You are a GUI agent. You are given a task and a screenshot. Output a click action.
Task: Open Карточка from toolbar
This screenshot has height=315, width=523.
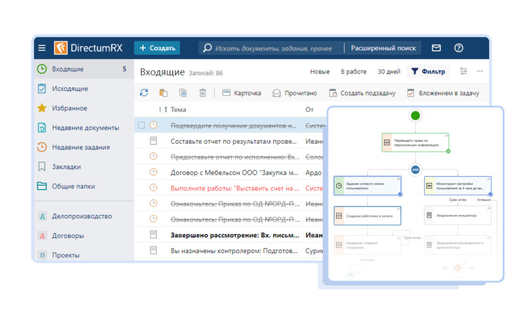[242, 93]
